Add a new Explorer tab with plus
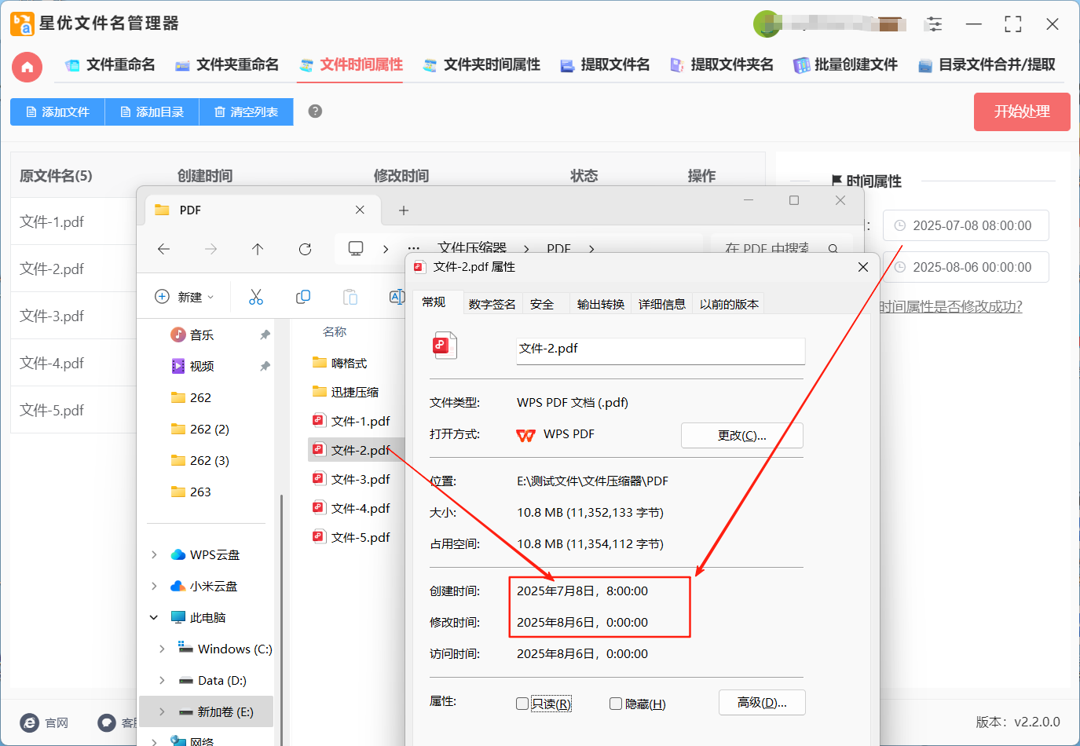This screenshot has width=1080, height=746. click(403, 210)
